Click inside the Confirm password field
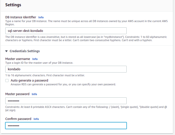Viewport: 175px width, 135px height. click(66, 125)
